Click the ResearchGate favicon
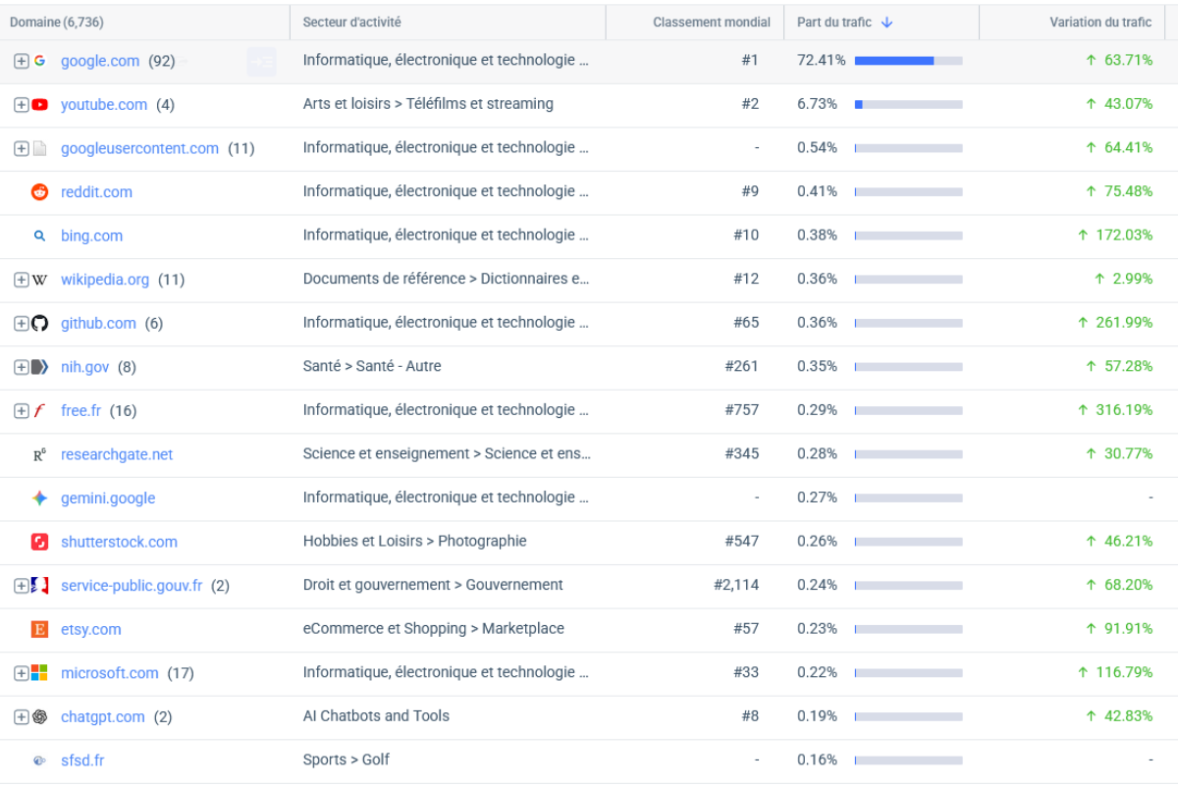 [39, 454]
